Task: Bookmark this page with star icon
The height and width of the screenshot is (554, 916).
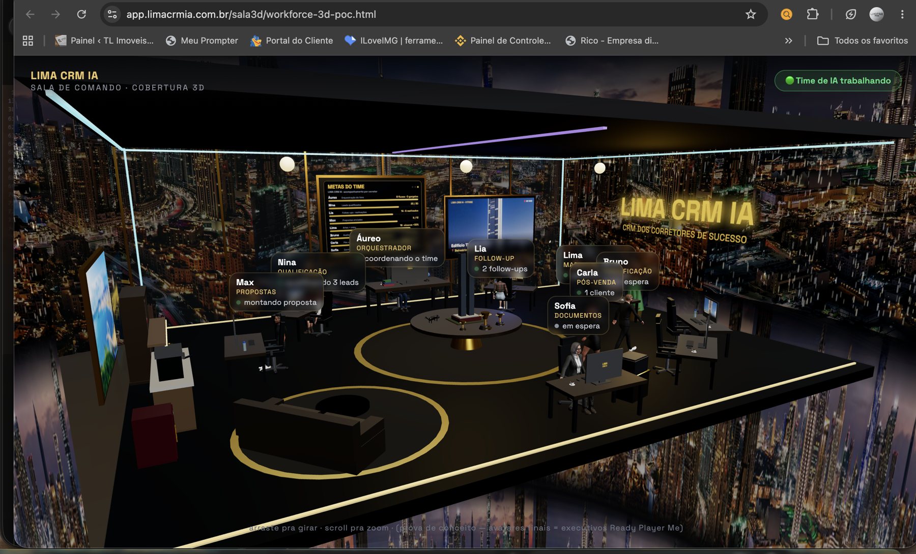Action: tap(751, 14)
